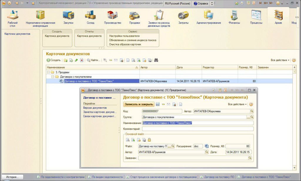Click the Наименование input field

click(x=198, y=123)
